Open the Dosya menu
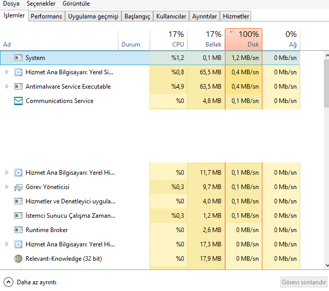 click(x=11, y=4)
